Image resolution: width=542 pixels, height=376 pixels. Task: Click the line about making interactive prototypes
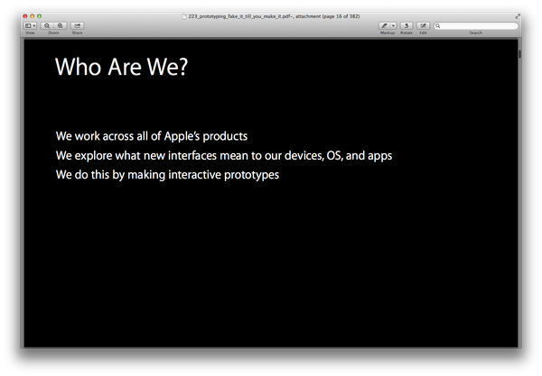(x=167, y=174)
